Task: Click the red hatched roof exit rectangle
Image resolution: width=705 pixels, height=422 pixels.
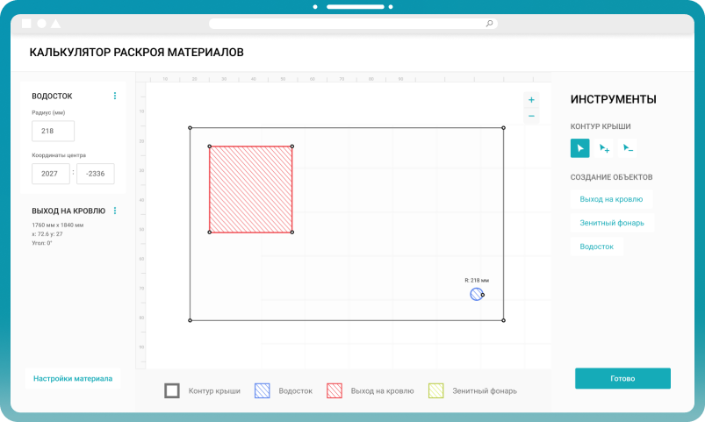Action: pyautogui.click(x=250, y=190)
